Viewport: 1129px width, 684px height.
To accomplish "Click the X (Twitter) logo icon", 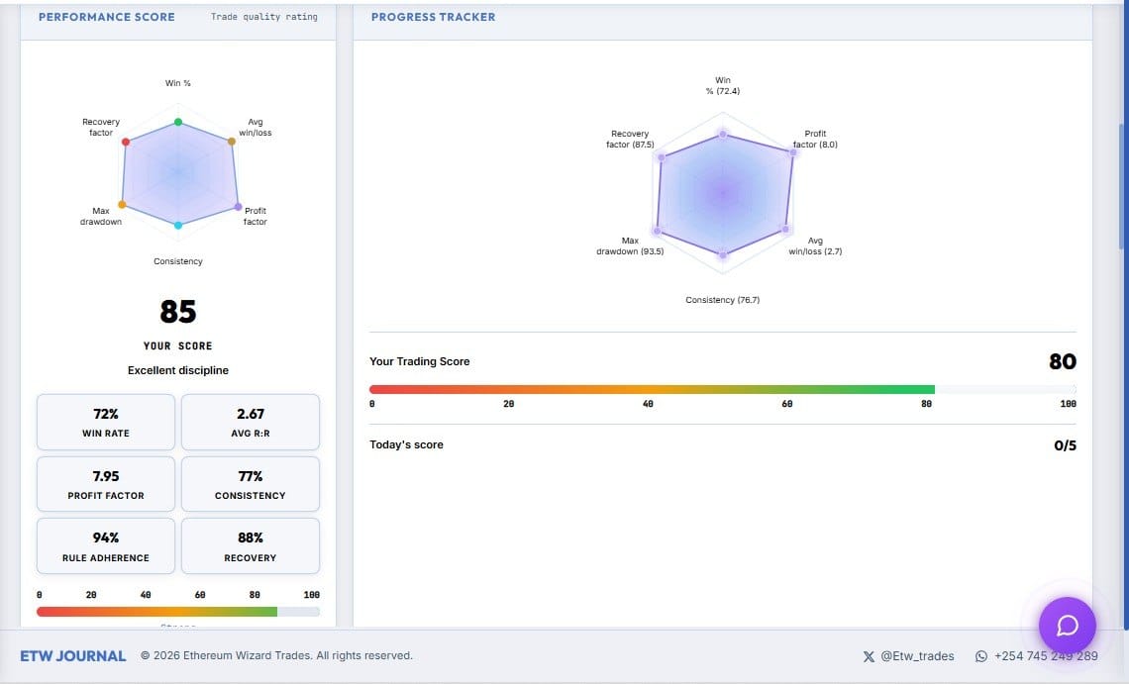I will point(869,656).
